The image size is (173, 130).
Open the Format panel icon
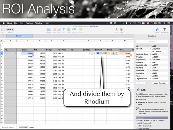[x=157, y=30]
